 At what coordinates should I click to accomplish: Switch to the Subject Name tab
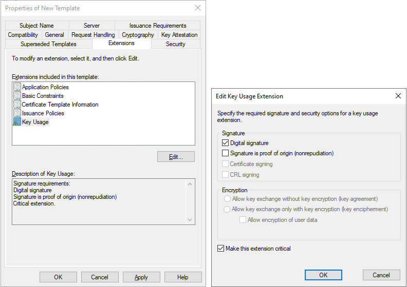tap(36, 26)
